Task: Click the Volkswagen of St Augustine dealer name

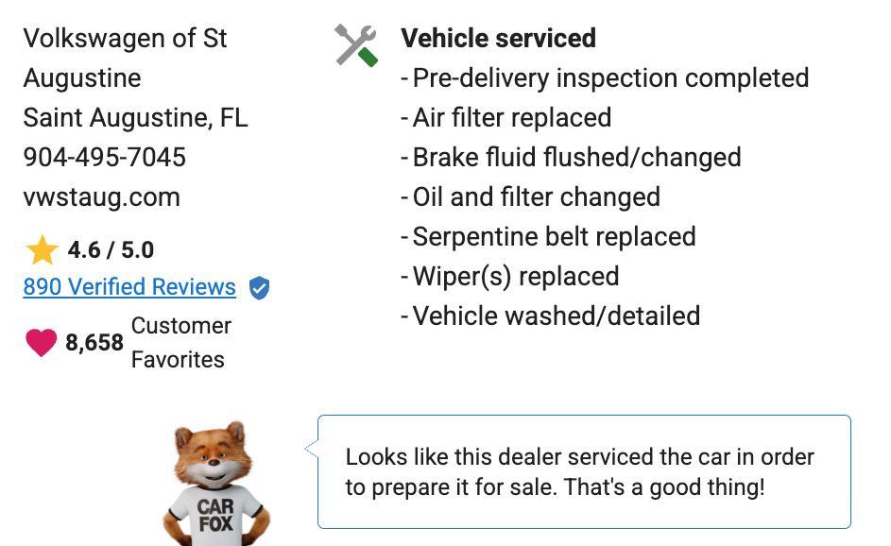Action: pyautogui.click(x=125, y=58)
